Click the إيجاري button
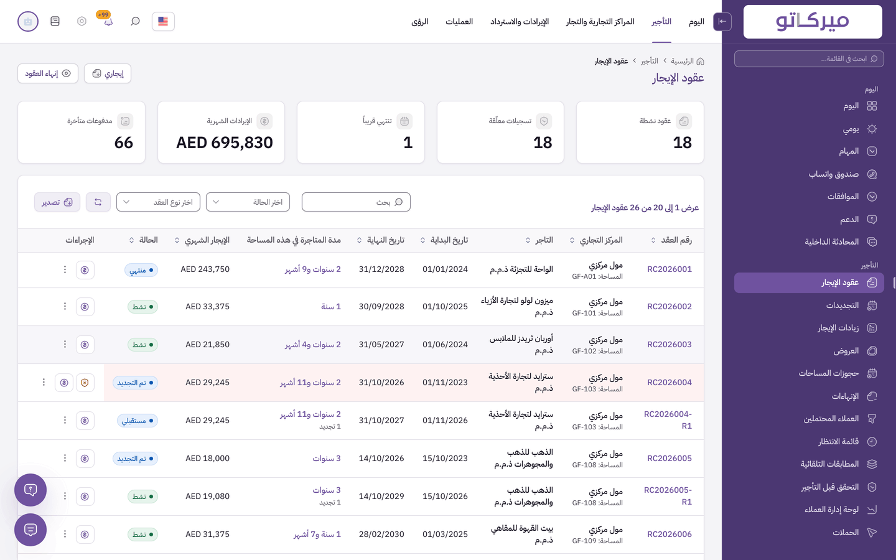Image resolution: width=896 pixels, height=560 pixels. coord(108,73)
